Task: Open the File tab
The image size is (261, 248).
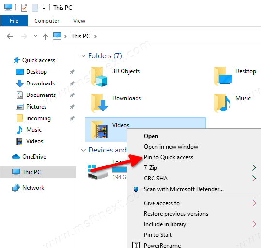Action: click(x=14, y=21)
